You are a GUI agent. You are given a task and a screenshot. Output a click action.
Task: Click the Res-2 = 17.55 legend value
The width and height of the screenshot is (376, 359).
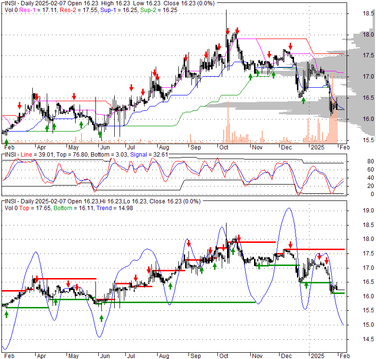pyautogui.click(x=79, y=10)
